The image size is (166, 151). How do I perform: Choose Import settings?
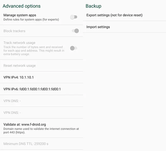click(x=98, y=27)
